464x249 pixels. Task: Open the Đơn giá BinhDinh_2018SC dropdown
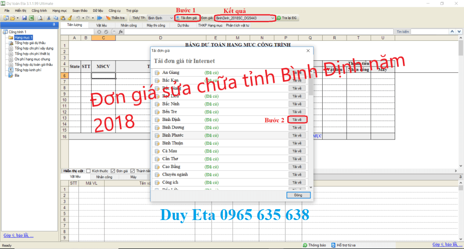point(245,18)
